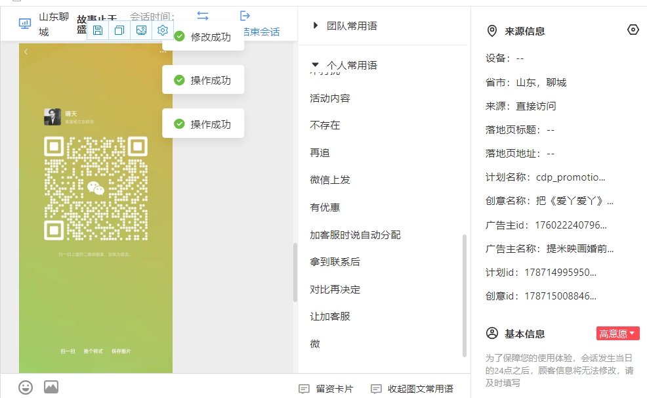Select the 加客服时说自动分配 quick phrase
The height and width of the screenshot is (398, 647).
(355, 235)
